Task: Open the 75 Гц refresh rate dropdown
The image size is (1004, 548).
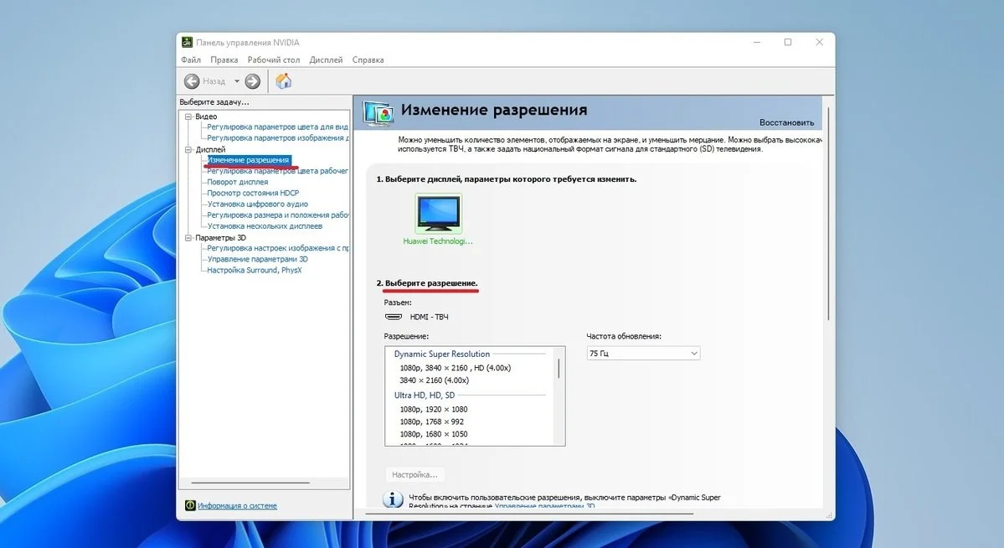Action: [643, 353]
